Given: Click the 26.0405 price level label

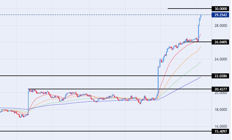Looking at the screenshot, I should 221,42.
